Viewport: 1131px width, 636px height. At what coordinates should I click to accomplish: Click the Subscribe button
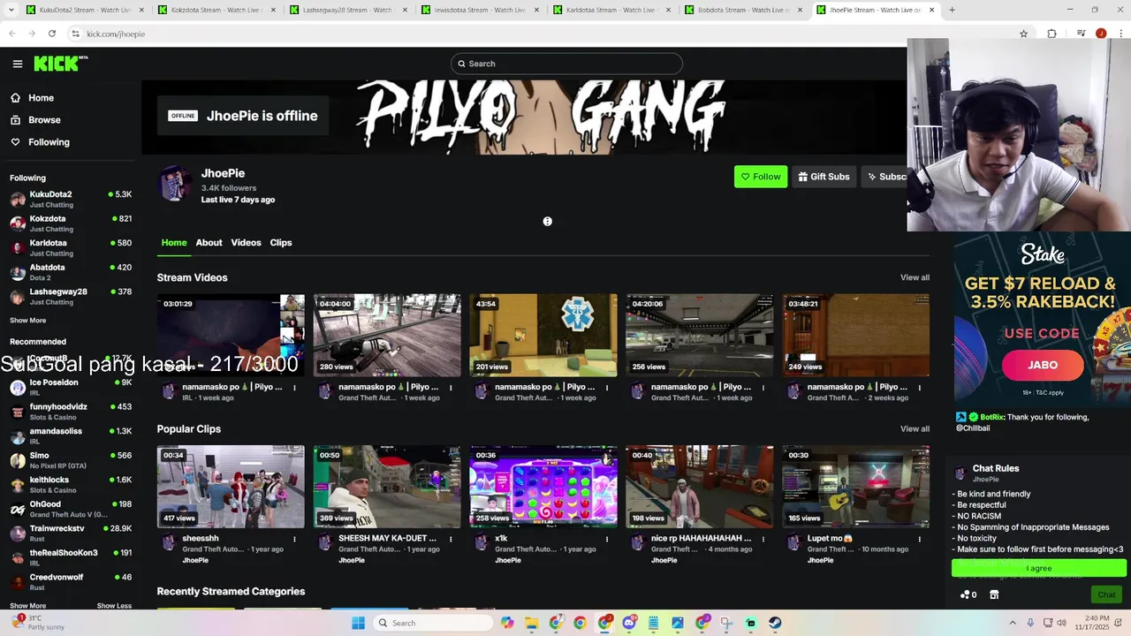click(x=884, y=177)
